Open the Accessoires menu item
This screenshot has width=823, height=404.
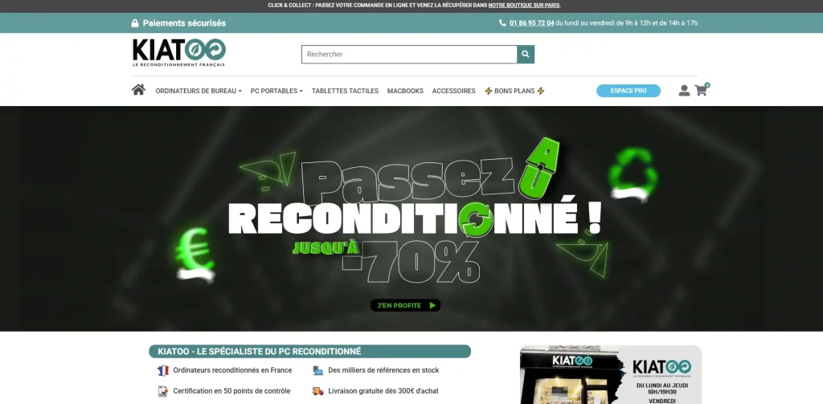453,91
